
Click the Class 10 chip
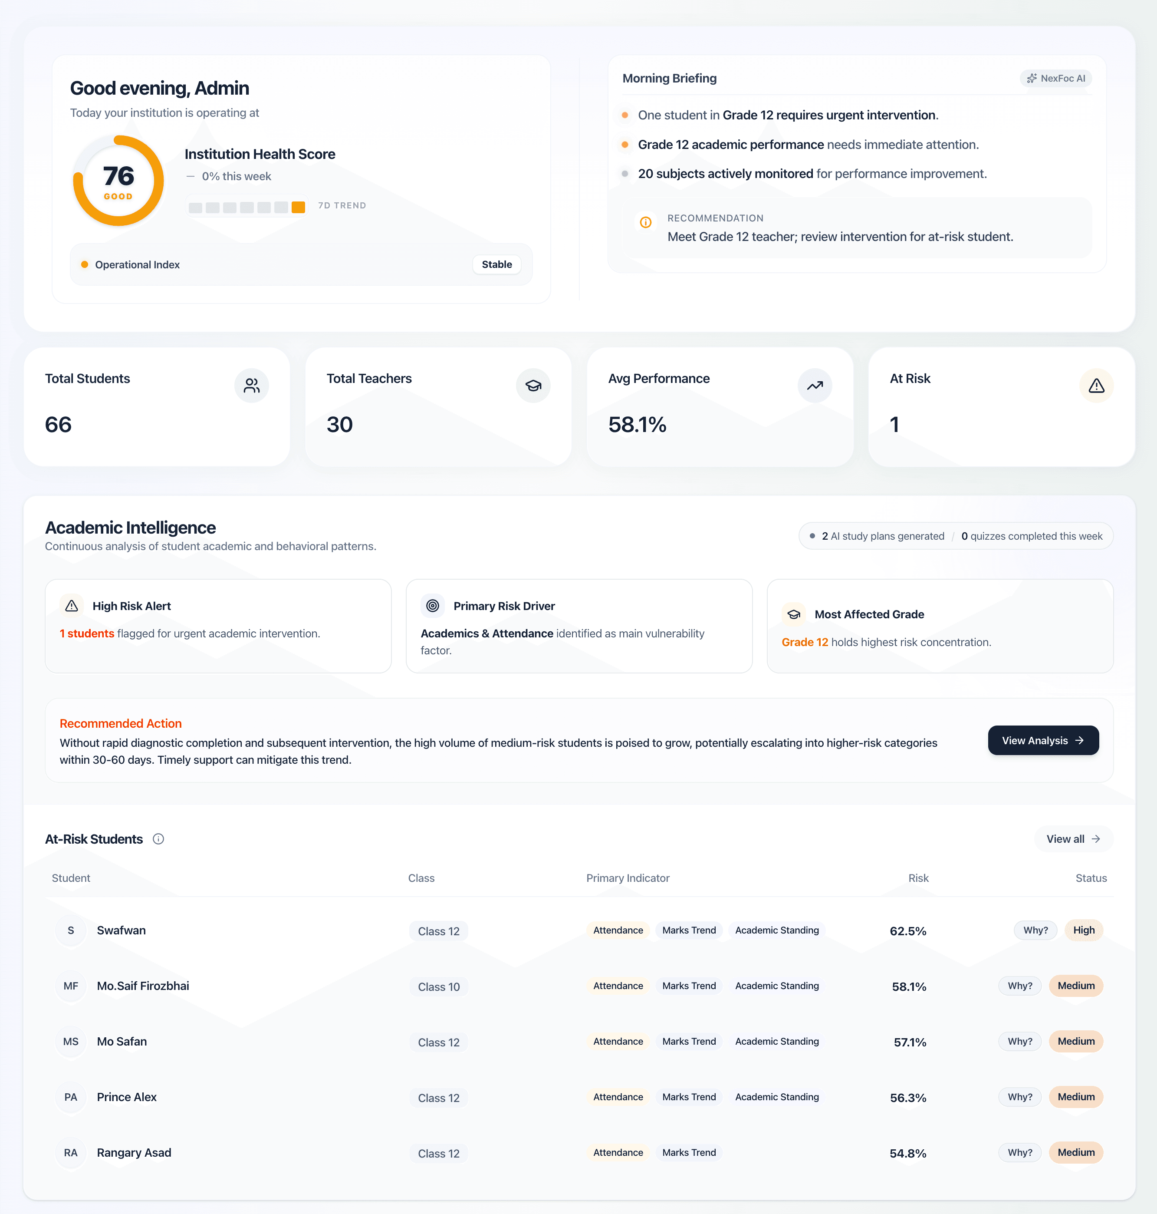[438, 987]
